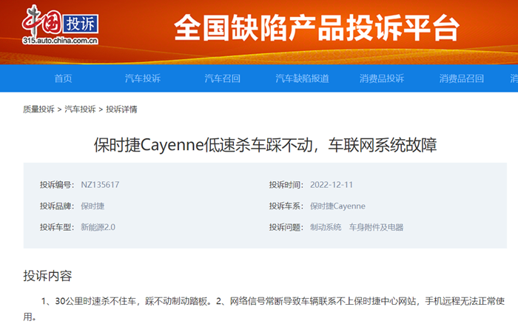The width and height of the screenshot is (518, 324).
Task: Select 汽车缺陷报道 in the nav bar
Action: (302, 78)
